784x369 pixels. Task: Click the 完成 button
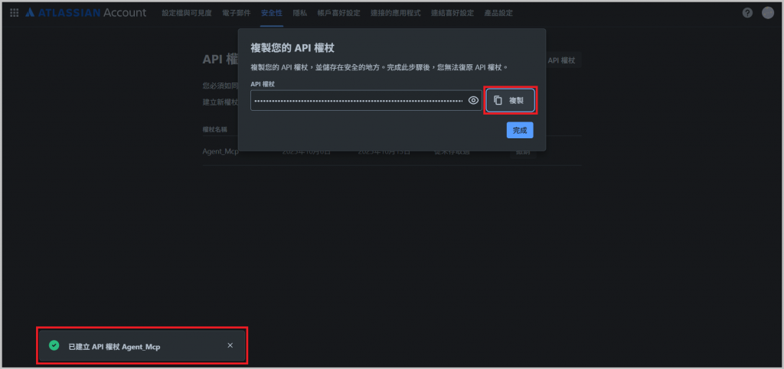520,130
